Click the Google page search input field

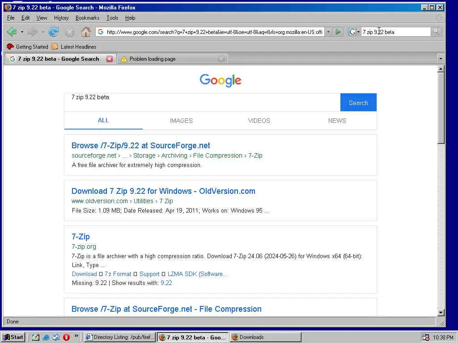pos(203,102)
